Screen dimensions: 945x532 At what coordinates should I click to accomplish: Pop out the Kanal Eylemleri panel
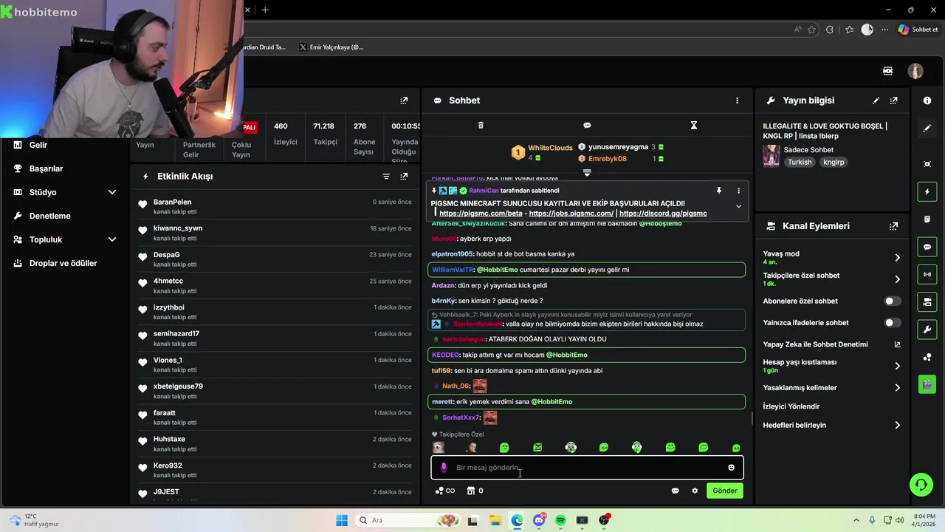pos(894,226)
